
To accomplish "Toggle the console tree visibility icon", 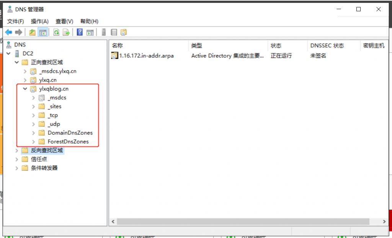I will pos(42,32).
